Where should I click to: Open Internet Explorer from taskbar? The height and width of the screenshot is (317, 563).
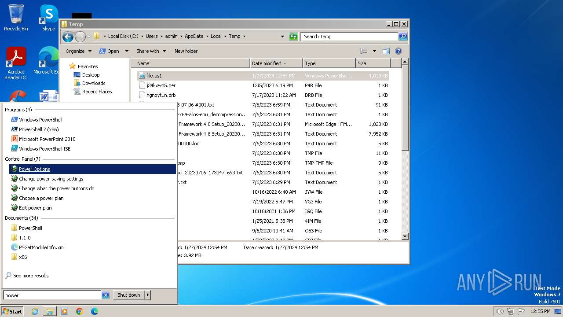35,311
